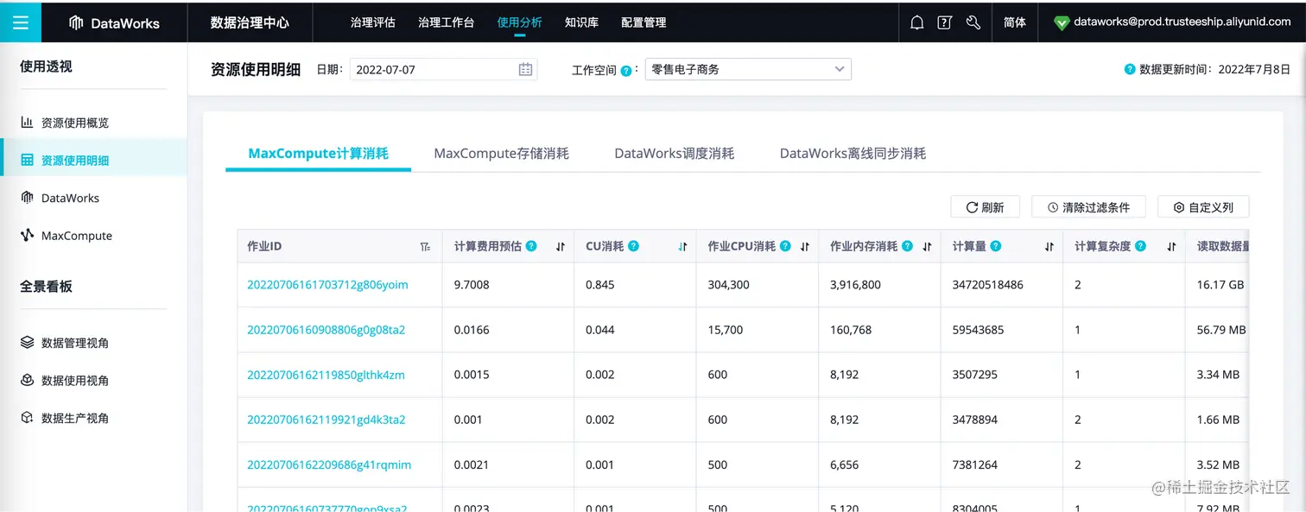Sort by 计算复杂度 column

pos(1171,247)
